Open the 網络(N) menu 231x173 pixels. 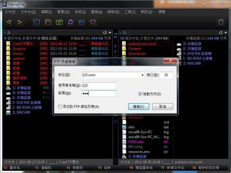click(113, 12)
